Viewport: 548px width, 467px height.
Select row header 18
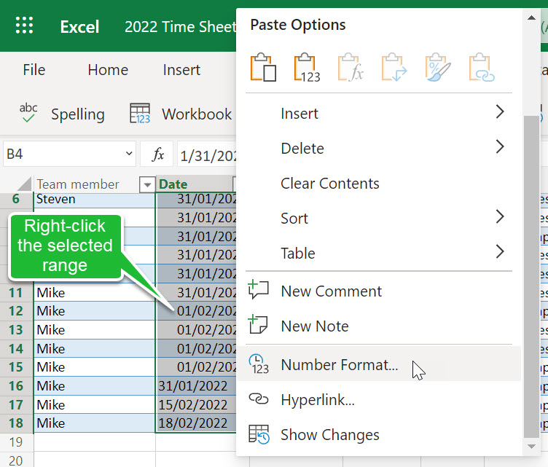(x=16, y=423)
